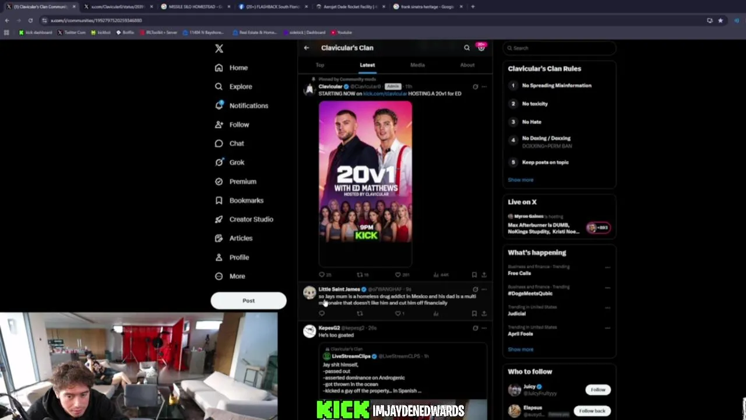Switch to frank sinatra heritage Google tab
Screen dimensions: 746x420
[x=428, y=6]
